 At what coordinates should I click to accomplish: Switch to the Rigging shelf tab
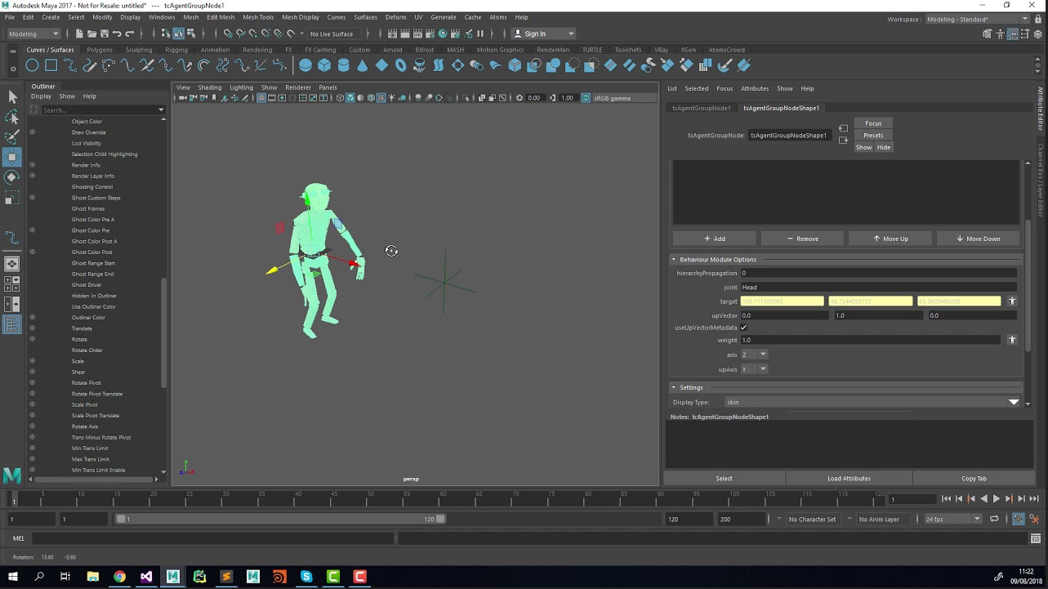(176, 50)
